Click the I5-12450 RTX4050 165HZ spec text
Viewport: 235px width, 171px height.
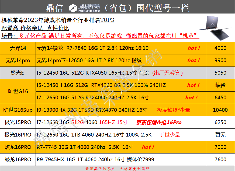click(93, 73)
